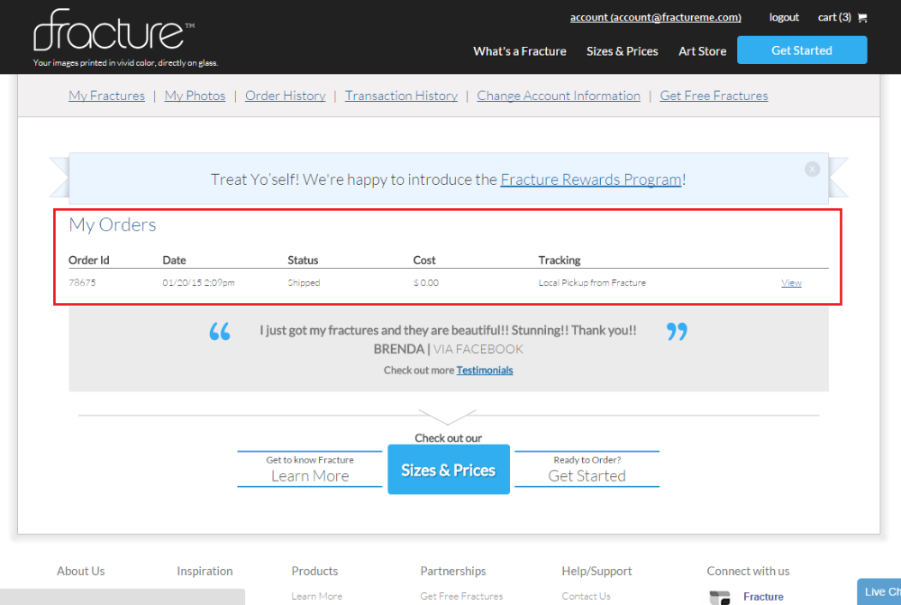901x605 pixels.
Task: Click Get Started under Ready to Order
Action: tap(587, 475)
